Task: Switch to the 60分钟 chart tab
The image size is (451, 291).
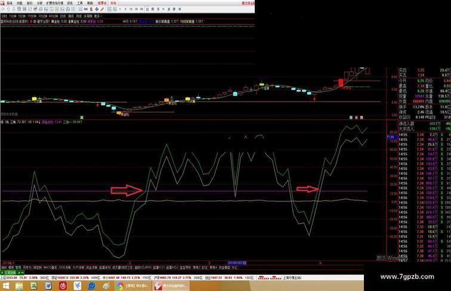Action: click(x=54, y=16)
